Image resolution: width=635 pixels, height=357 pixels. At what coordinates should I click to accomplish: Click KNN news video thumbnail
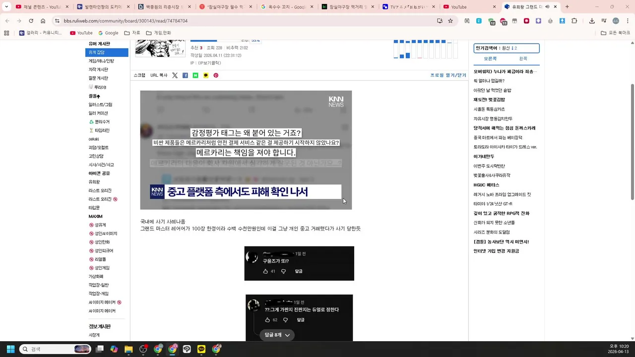click(x=246, y=150)
